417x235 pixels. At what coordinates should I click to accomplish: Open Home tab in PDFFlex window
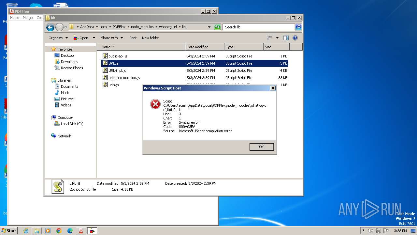tap(15, 18)
